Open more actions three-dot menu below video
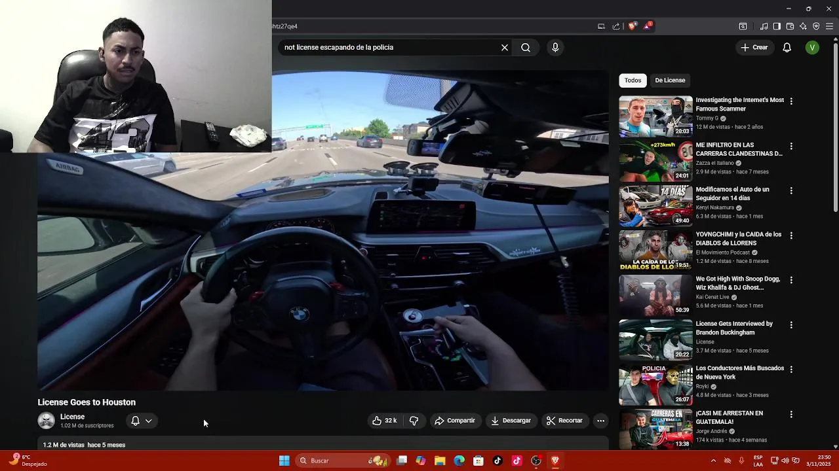 [600, 421]
